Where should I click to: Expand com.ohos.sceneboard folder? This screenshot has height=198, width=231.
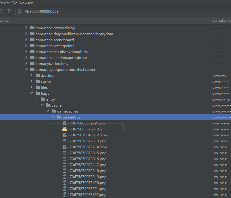click(x=26, y=40)
